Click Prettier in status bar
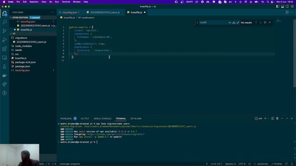The width and height of the screenshot is (296, 166). [x=277, y=164]
